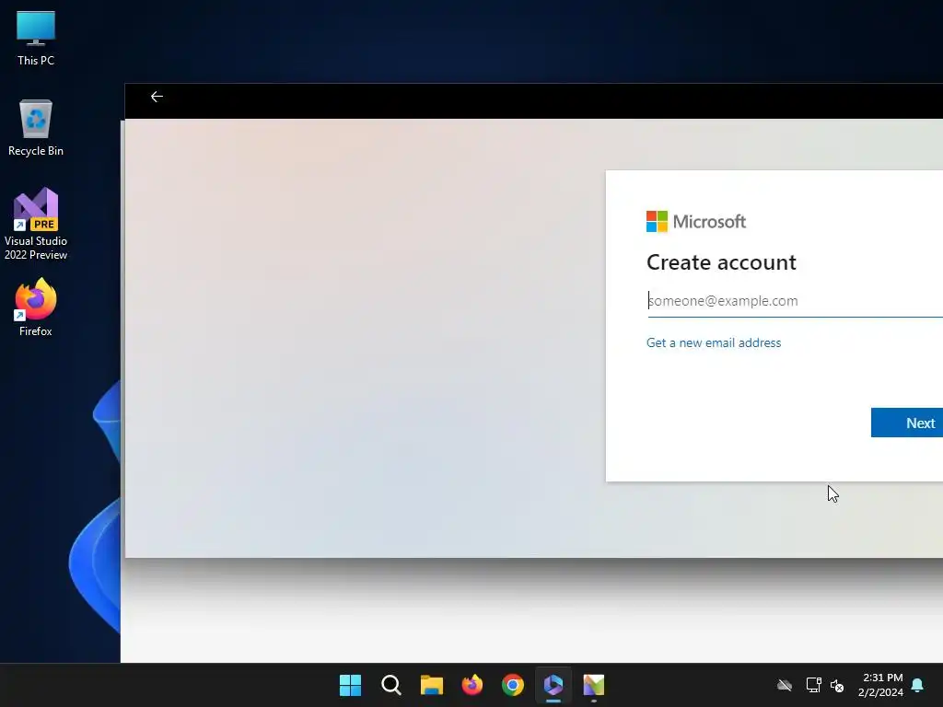
Task: Launch Google Chrome from the taskbar
Action: (512, 685)
